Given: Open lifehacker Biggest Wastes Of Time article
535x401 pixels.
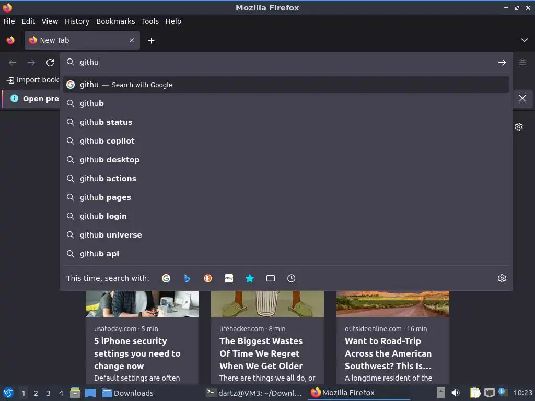Looking at the screenshot, I should 261,353.
